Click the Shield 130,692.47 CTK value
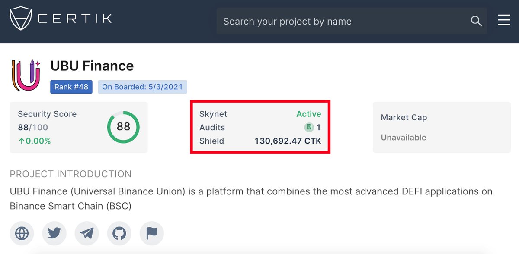 pyautogui.click(x=287, y=141)
